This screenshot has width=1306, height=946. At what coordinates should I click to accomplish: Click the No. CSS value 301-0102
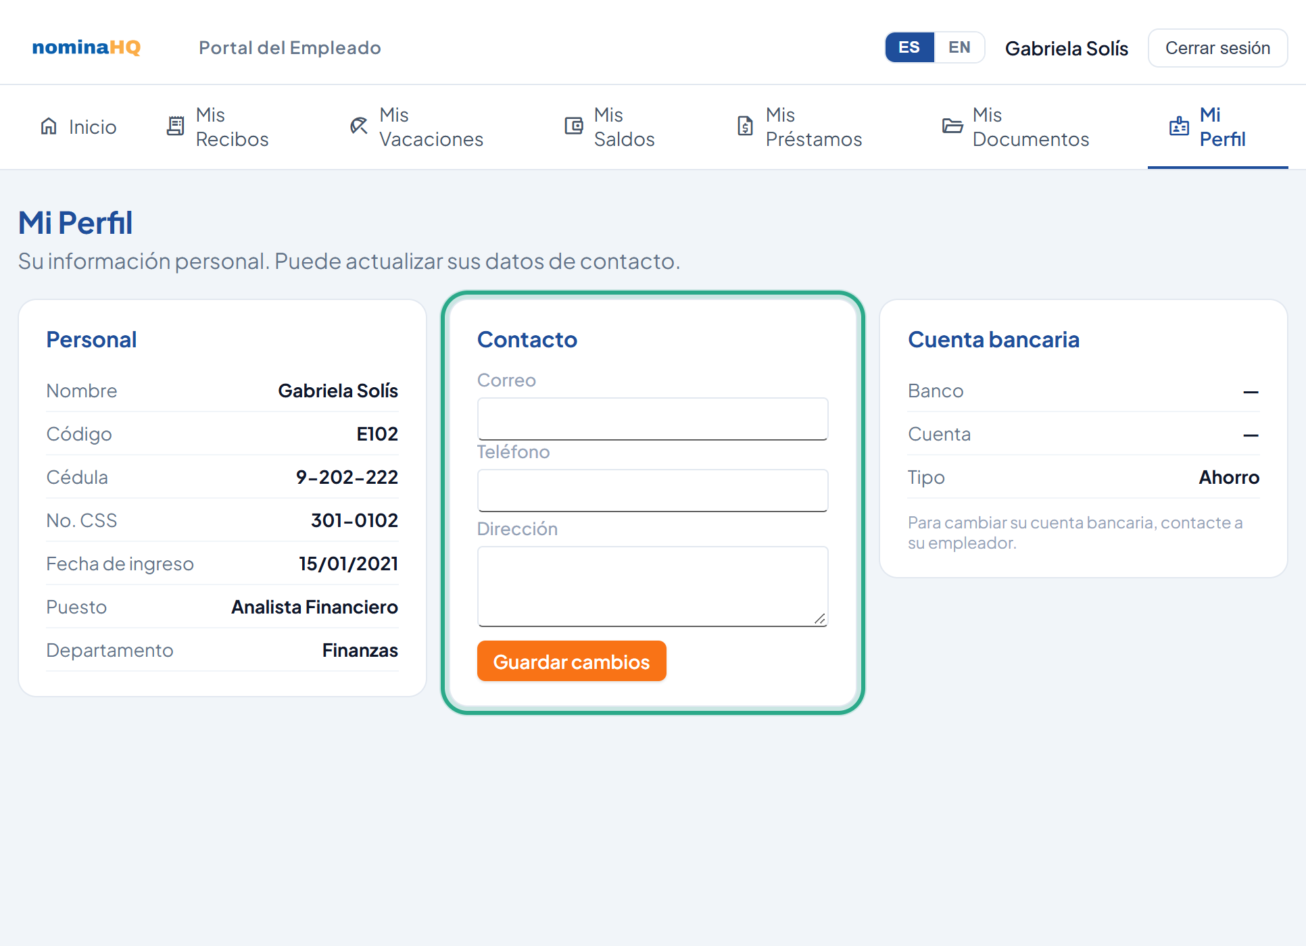coord(354,520)
